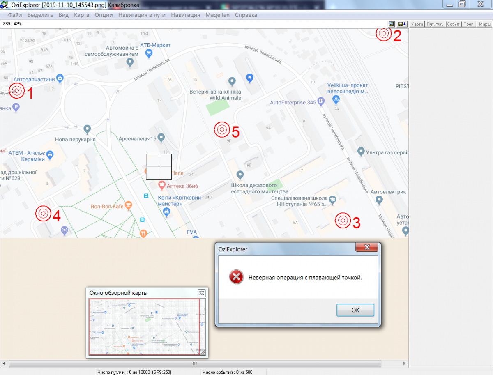This screenshot has width=493, height=375.
Task: Minimize the OziExplorer window
Action: tap(449, 4)
